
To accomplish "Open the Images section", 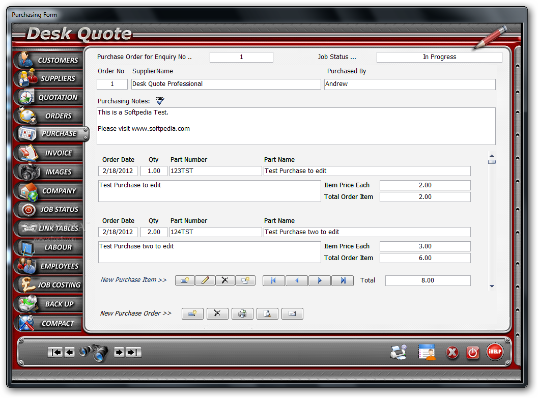I will (49, 172).
